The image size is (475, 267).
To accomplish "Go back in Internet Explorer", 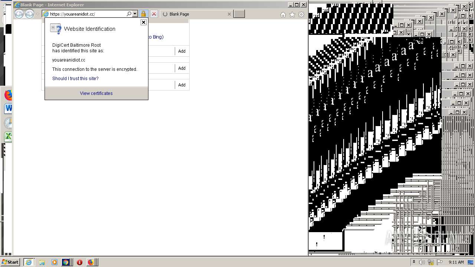I will [x=19, y=14].
